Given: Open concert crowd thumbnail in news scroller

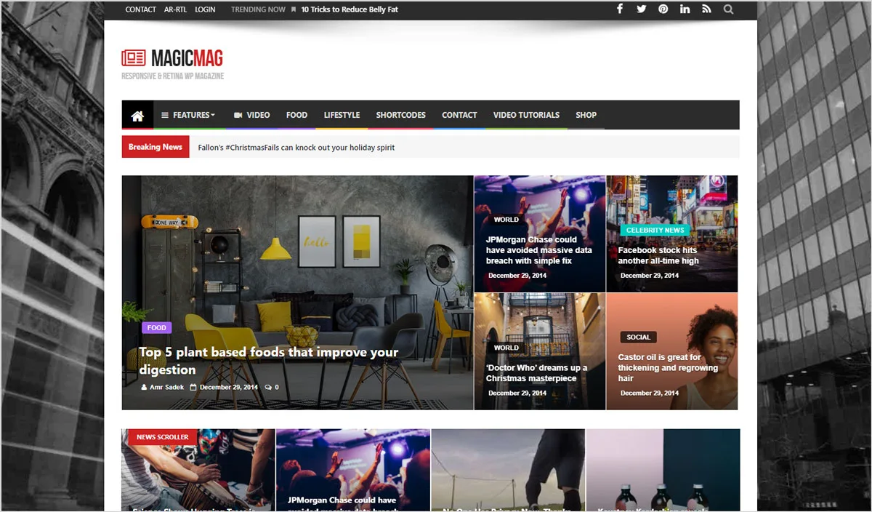Looking at the screenshot, I should click(352, 470).
